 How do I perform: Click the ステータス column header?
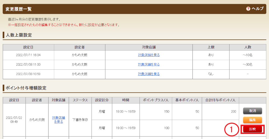point(80,100)
